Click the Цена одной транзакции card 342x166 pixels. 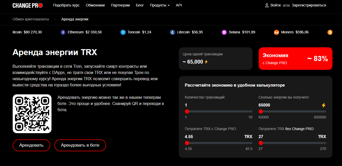[x=215, y=58]
